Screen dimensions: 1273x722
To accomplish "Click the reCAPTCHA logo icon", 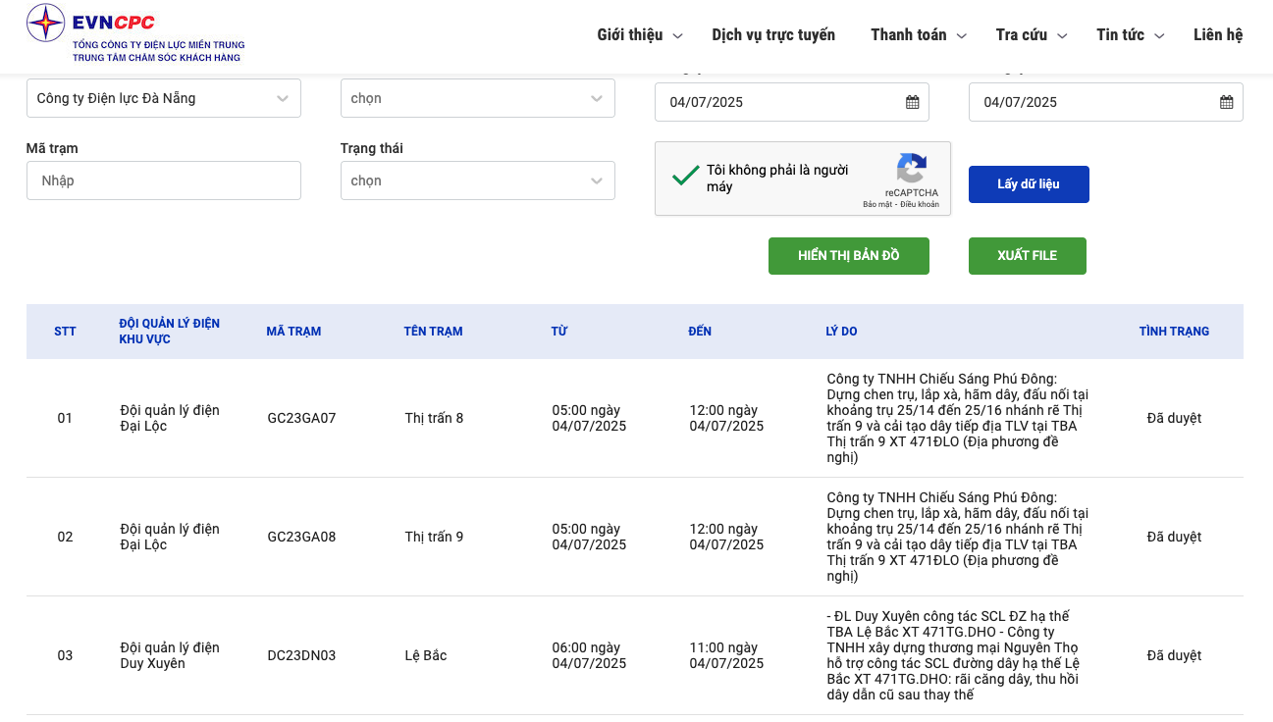I will pos(911,169).
